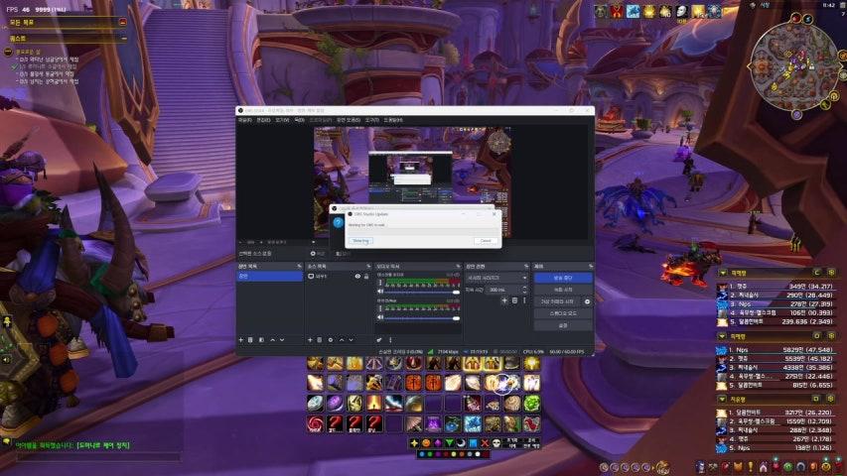Open OBS Settings from controls dock
Image resolution: width=847 pixels, height=476 pixels.
tap(563, 325)
